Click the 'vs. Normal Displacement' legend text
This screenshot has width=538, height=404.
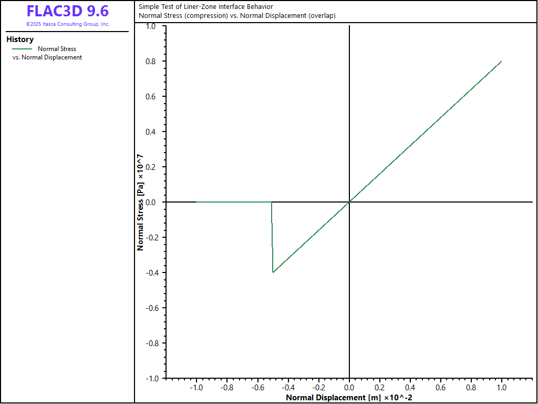click(47, 57)
